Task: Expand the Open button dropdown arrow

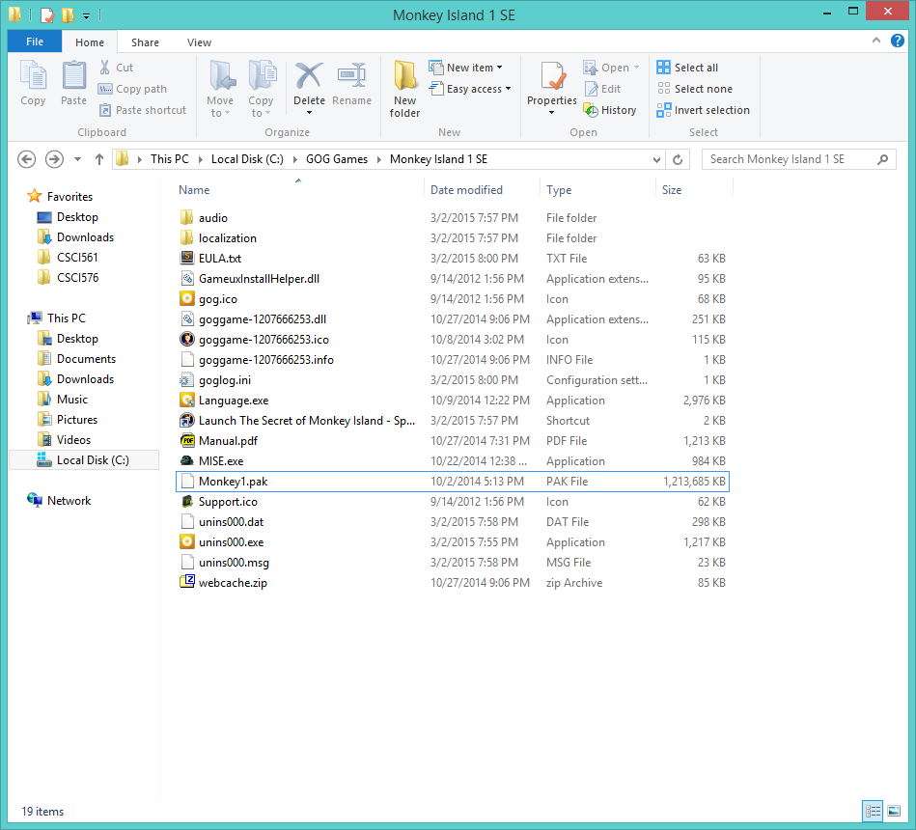Action: 636,68
